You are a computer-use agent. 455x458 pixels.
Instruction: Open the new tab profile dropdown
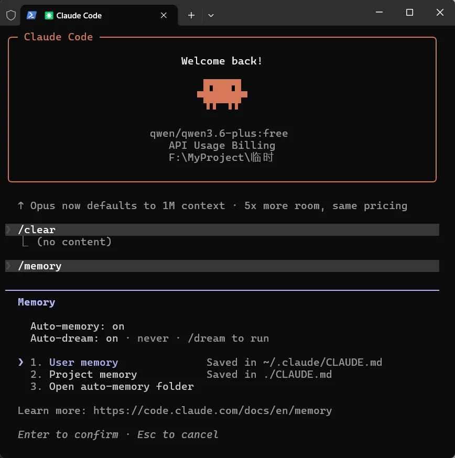(x=211, y=16)
